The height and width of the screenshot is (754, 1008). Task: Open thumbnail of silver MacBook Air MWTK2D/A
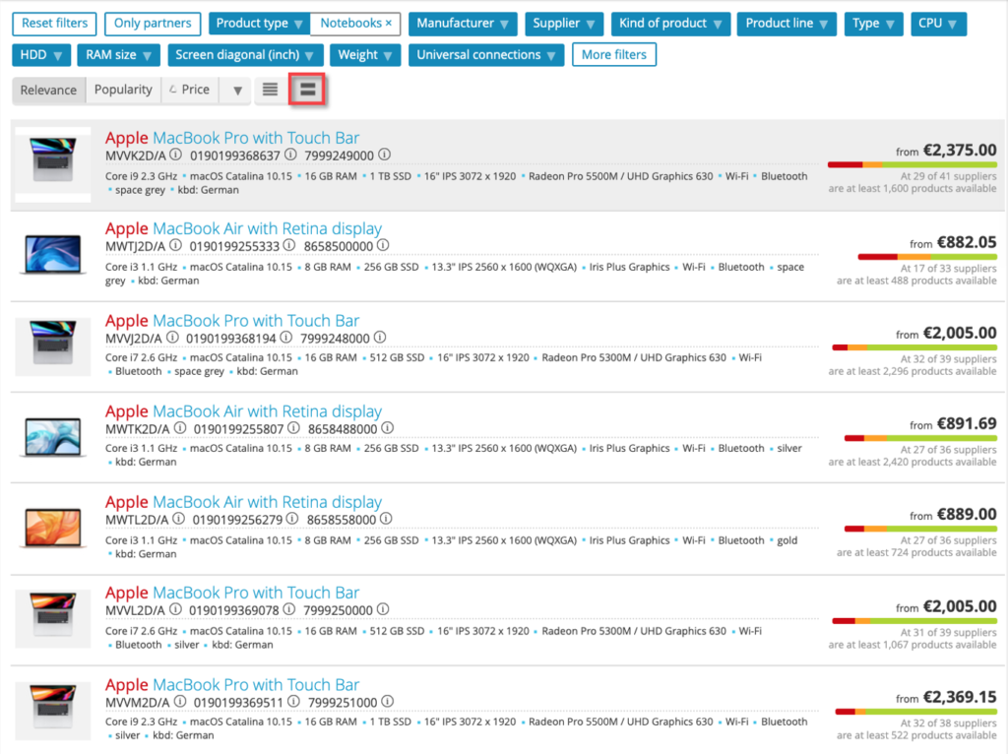pyautogui.click(x=53, y=436)
